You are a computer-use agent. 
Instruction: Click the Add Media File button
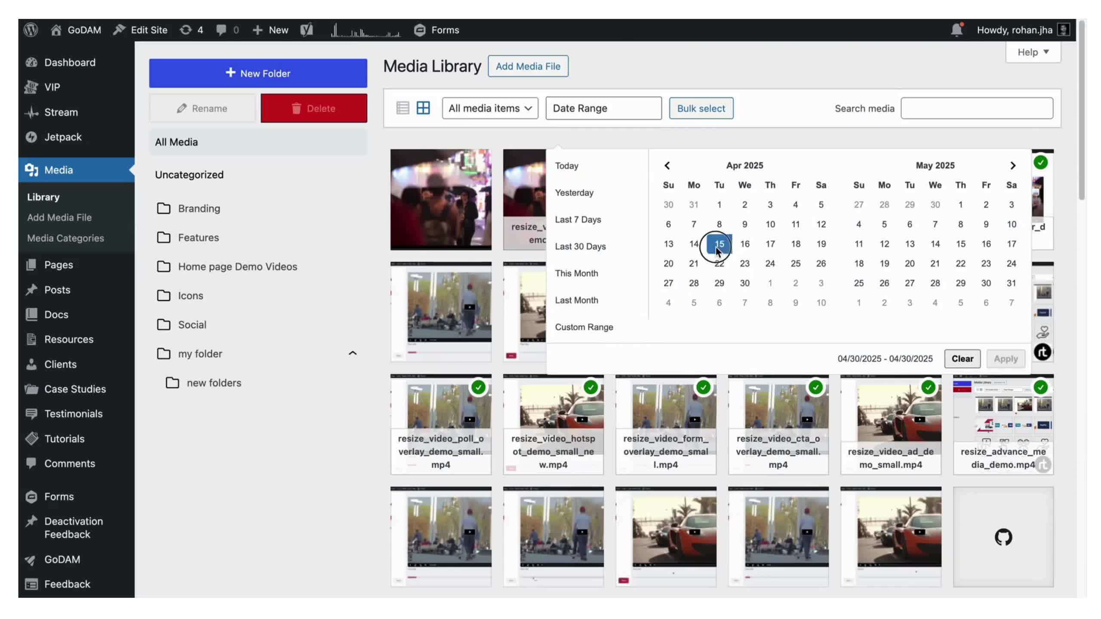[528, 66]
